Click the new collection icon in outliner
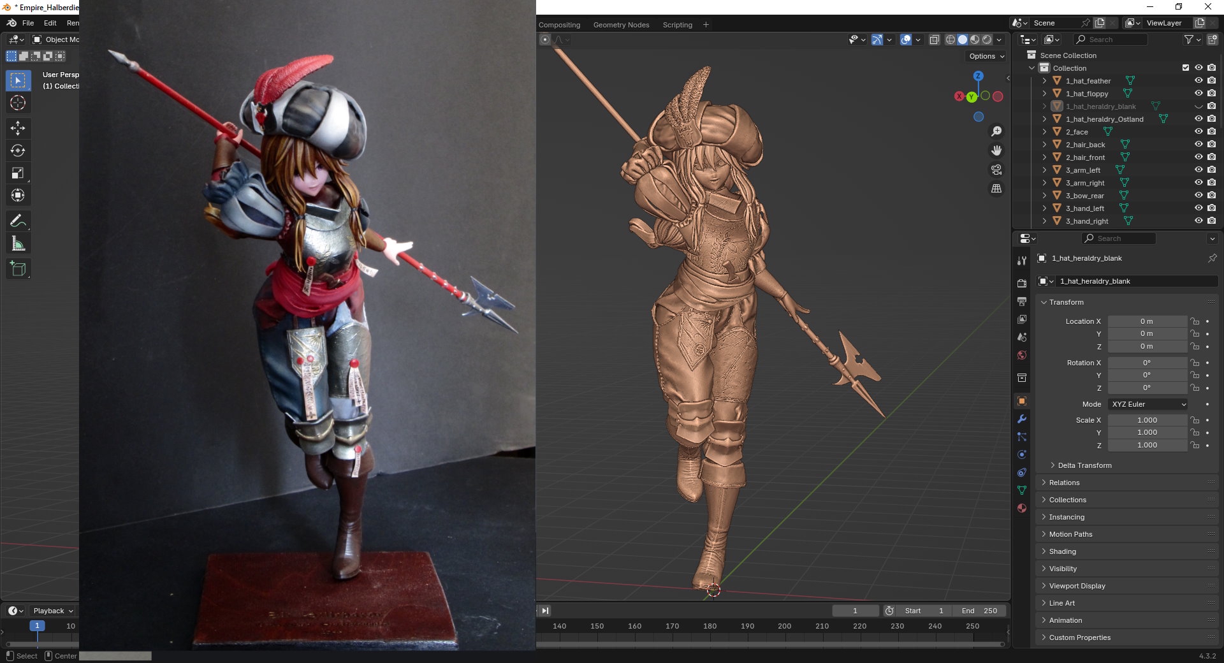Image resolution: width=1224 pixels, height=663 pixels. (x=1212, y=40)
